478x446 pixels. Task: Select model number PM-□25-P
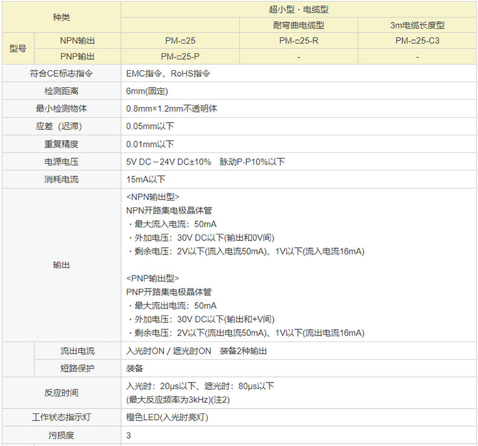coord(180,57)
